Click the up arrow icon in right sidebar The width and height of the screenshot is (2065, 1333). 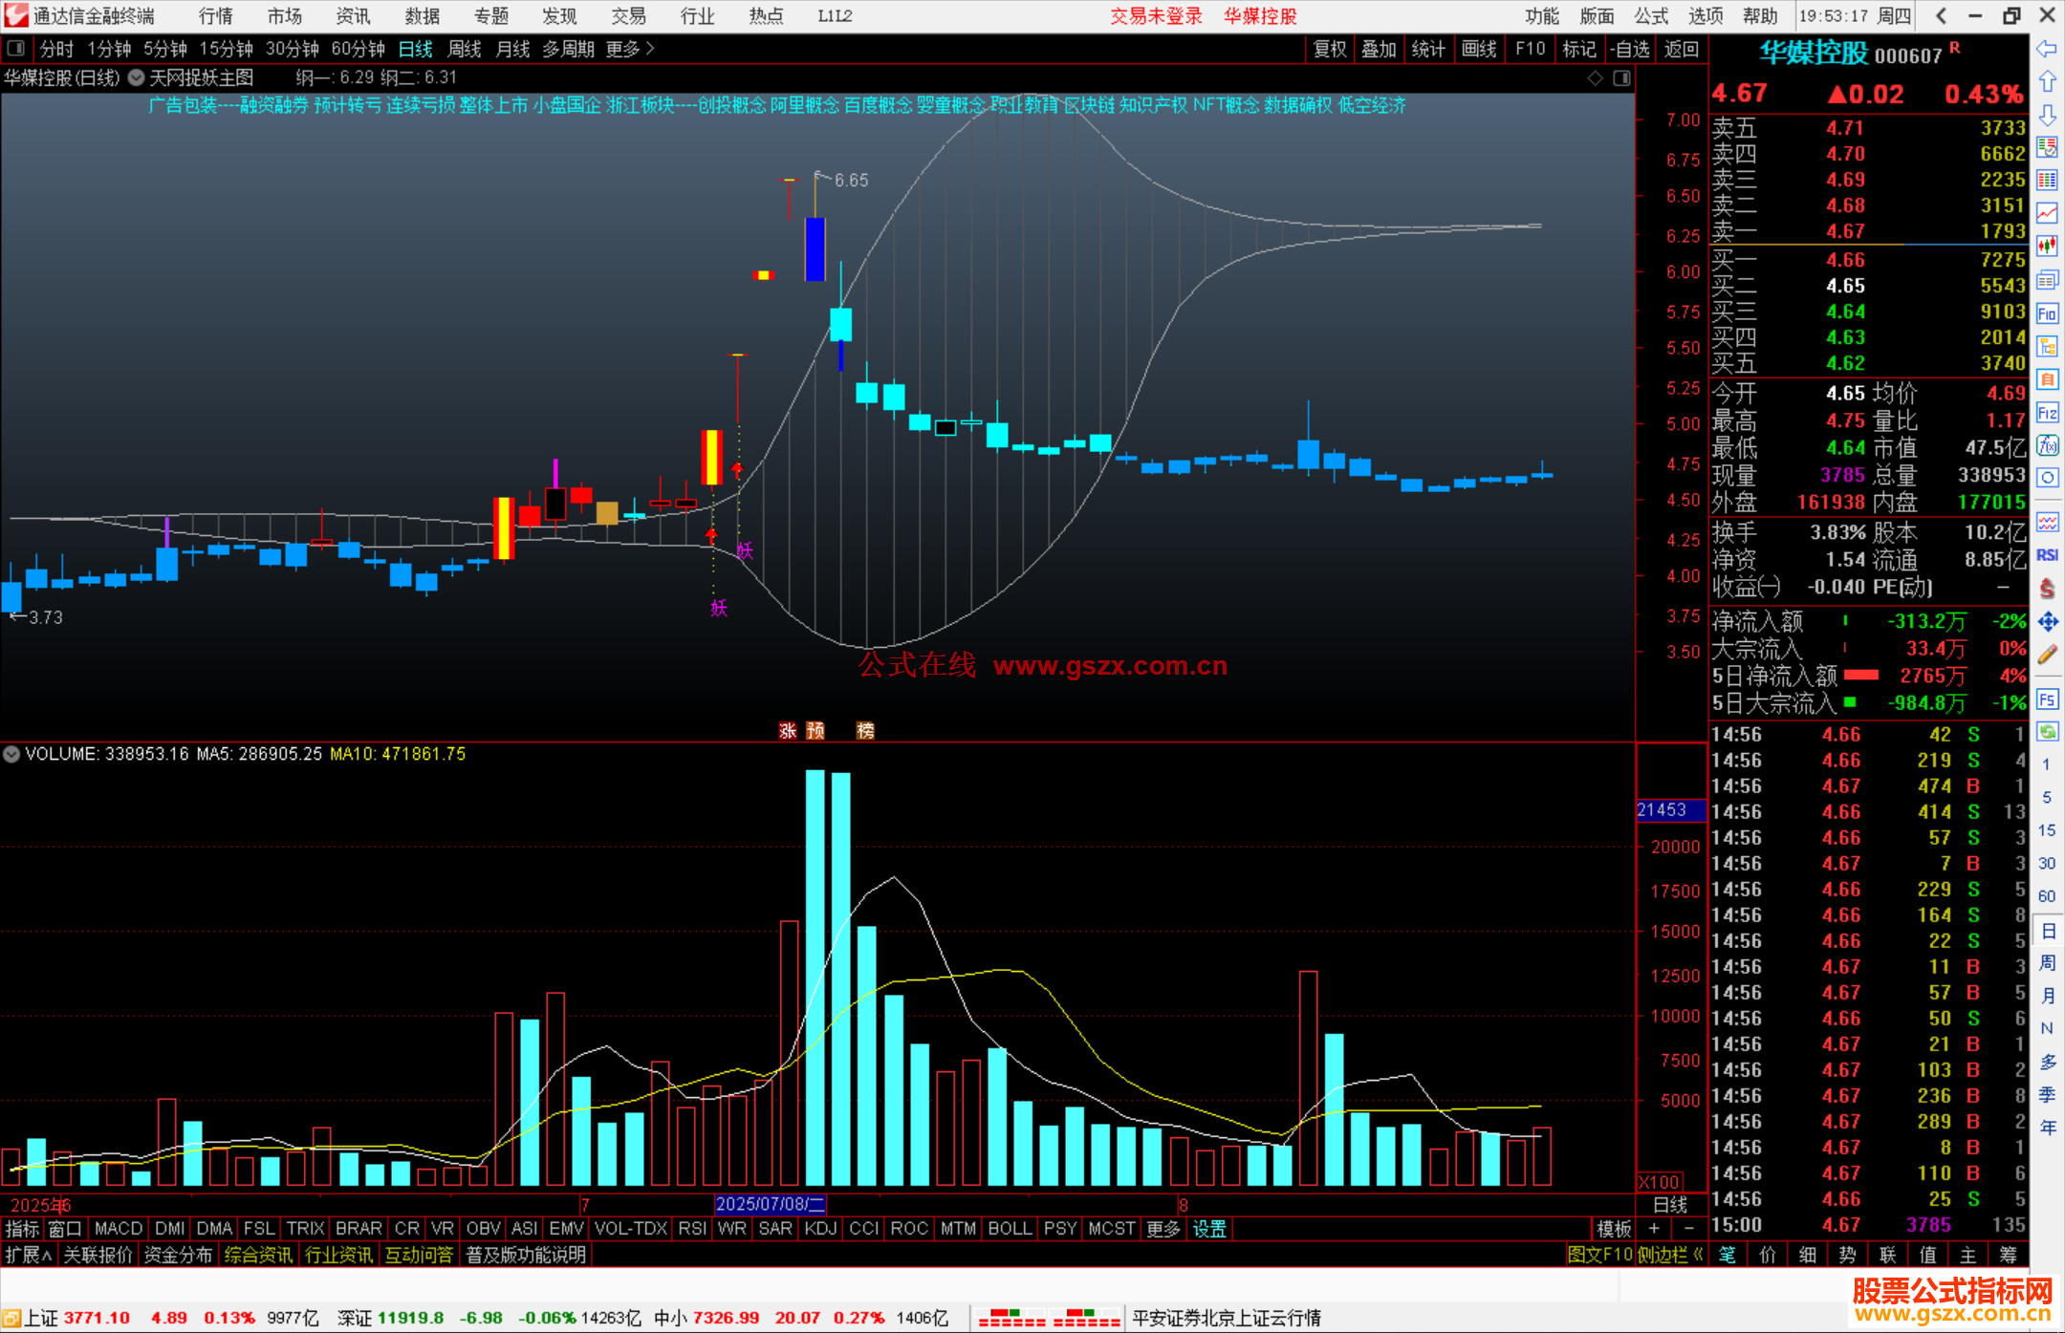coord(2047,81)
